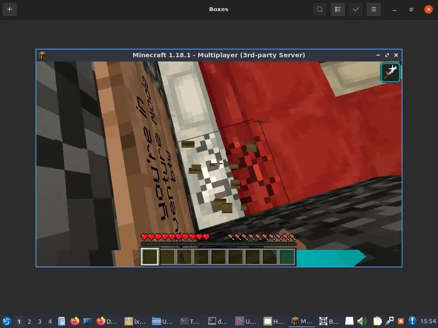This screenshot has width=438, height=328.
Task: Launch Firefox from the taskbar launcher
Action: 74,321
